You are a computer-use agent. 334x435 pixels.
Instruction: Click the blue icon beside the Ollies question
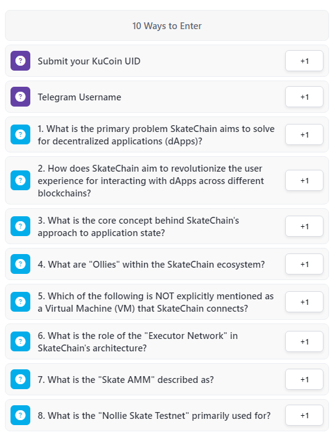point(20,264)
